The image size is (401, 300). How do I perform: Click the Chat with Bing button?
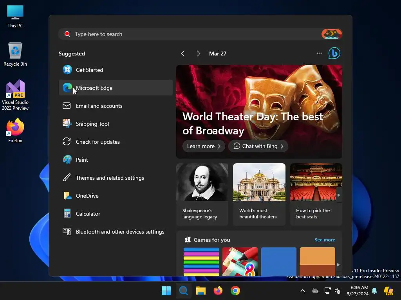tap(258, 146)
